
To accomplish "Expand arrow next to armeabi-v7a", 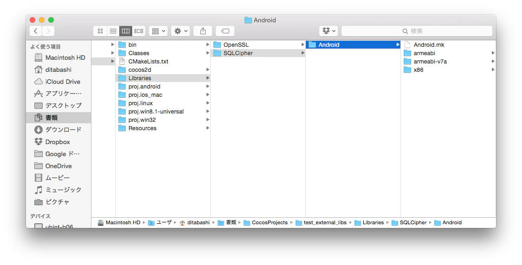I will (x=493, y=62).
